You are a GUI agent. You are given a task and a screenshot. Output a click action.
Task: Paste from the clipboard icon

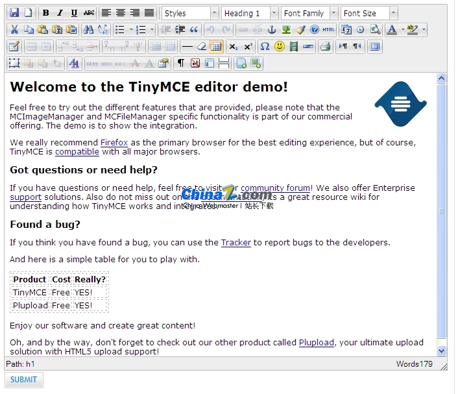(43, 29)
